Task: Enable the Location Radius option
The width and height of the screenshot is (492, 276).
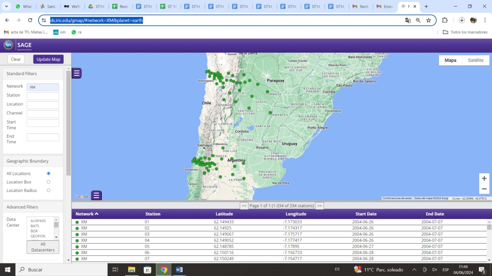Action: click(49, 190)
